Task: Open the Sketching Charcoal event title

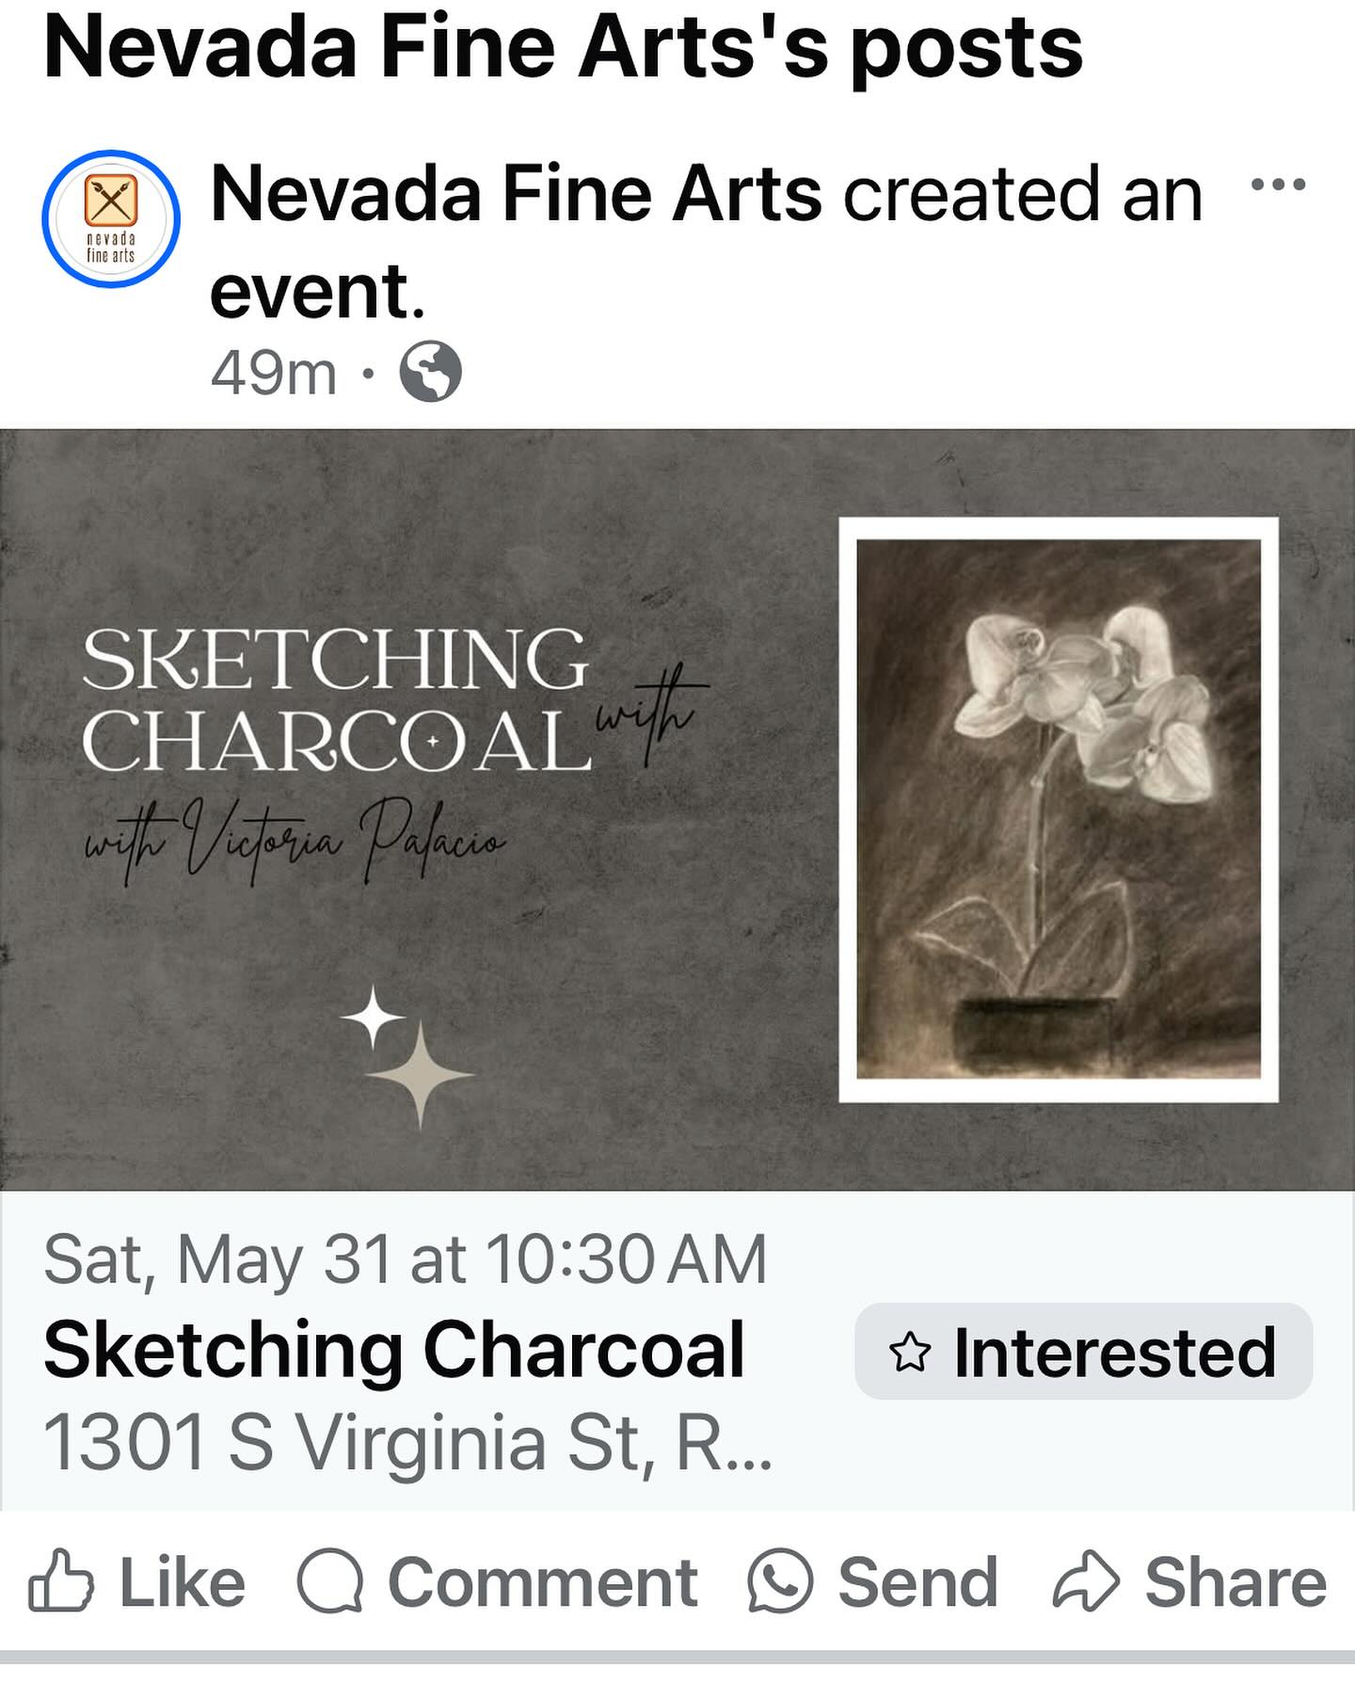Action: [x=394, y=1351]
